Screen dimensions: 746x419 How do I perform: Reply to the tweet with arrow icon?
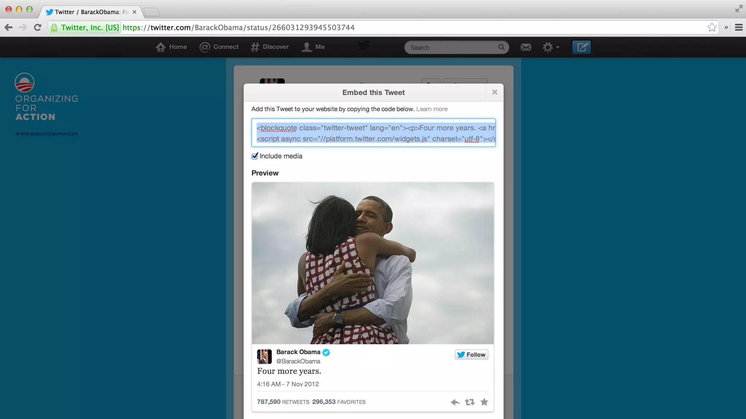[x=455, y=402]
